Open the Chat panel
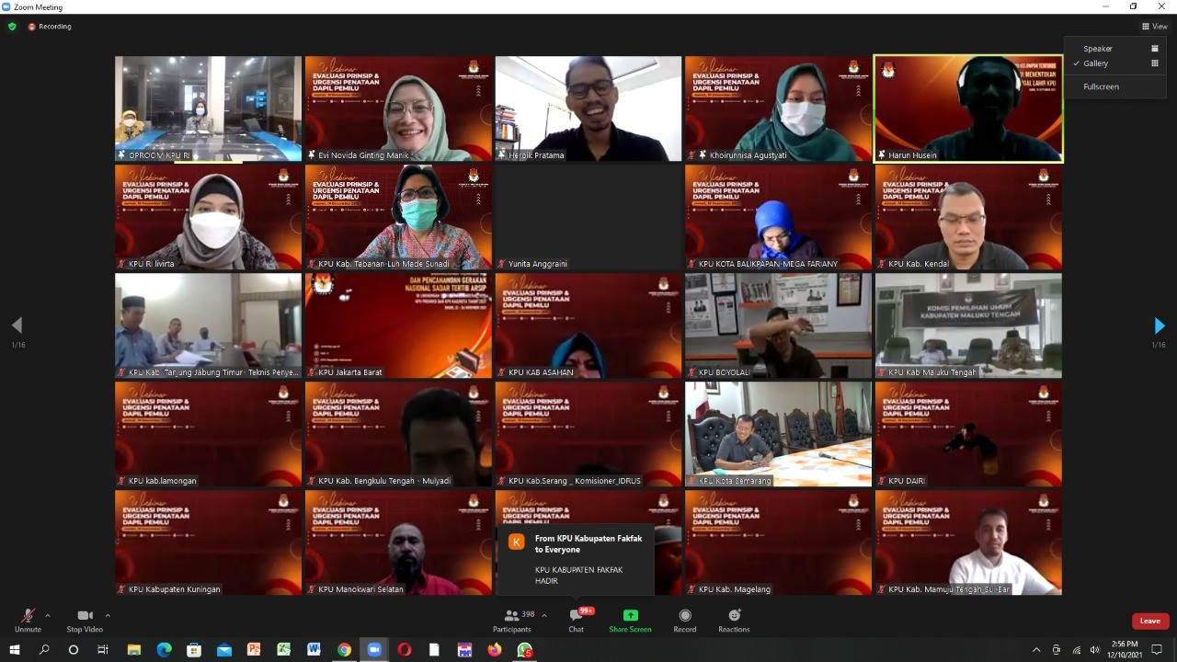 (x=576, y=617)
